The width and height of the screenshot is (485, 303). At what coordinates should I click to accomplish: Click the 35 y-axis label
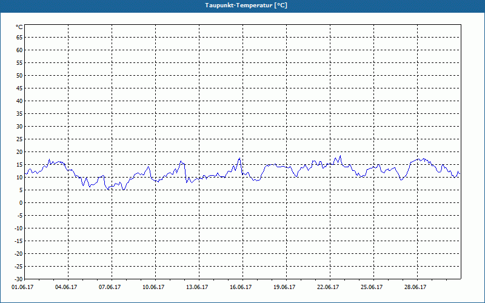pyautogui.click(x=19, y=114)
